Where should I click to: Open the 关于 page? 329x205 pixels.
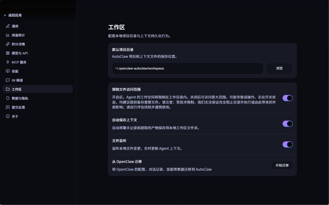(38, 116)
